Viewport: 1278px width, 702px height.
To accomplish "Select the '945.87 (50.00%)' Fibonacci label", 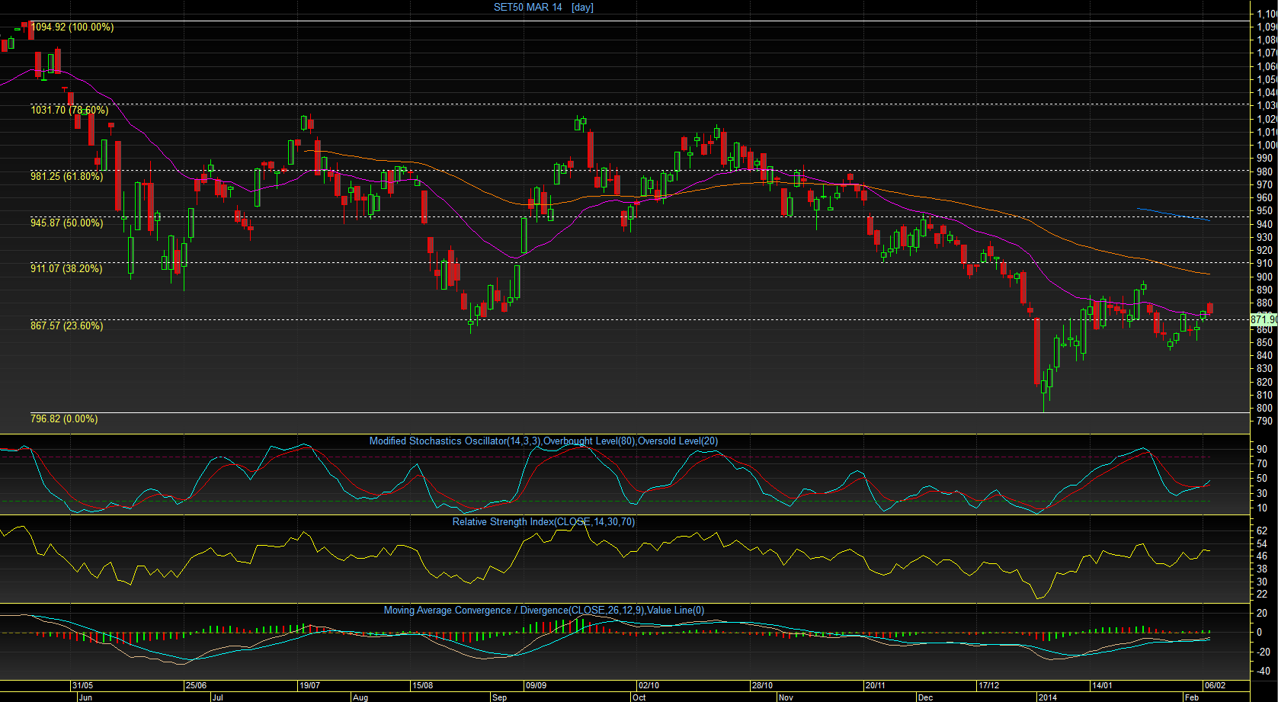I will point(66,223).
